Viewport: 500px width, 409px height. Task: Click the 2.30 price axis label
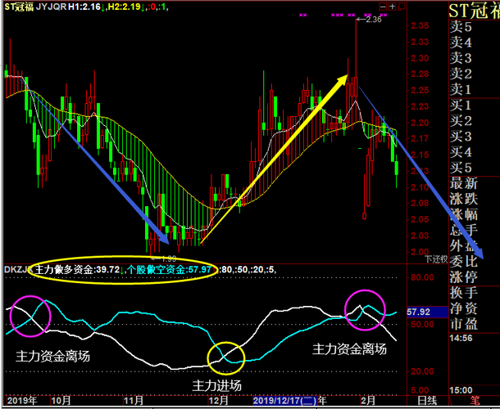click(x=420, y=58)
